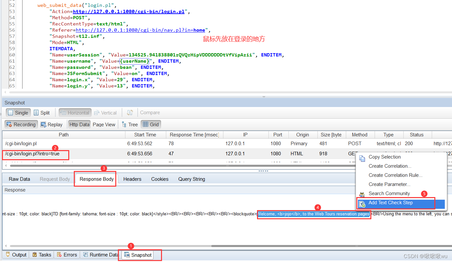Open the Request Body tab
The width and height of the screenshot is (452, 262).
click(x=55, y=179)
